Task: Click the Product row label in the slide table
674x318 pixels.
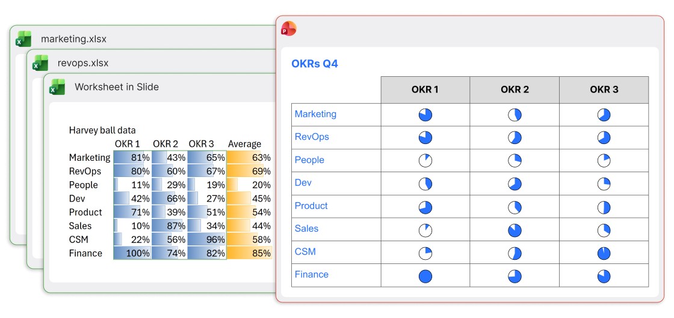Action: [x=311, y=206]
